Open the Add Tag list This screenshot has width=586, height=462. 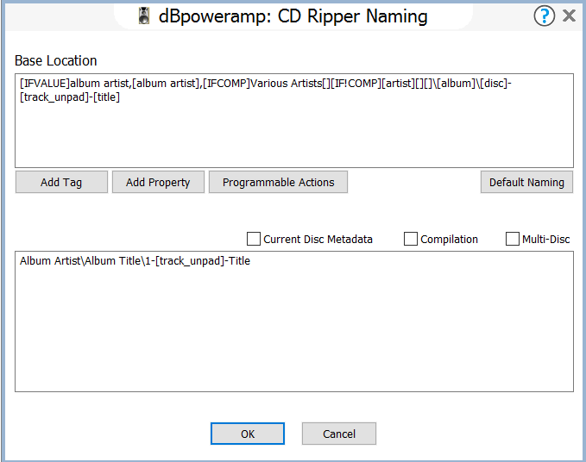61,183
